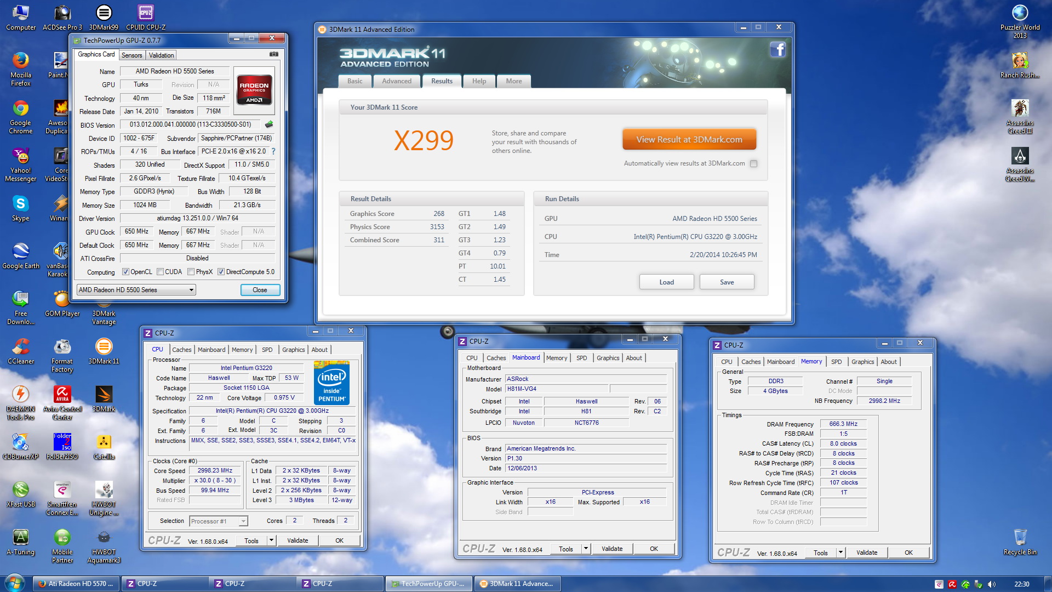Open Mozilla Firefox desktop icon
The width and height of the screenshot is (1052, 592).
point(21,69)
